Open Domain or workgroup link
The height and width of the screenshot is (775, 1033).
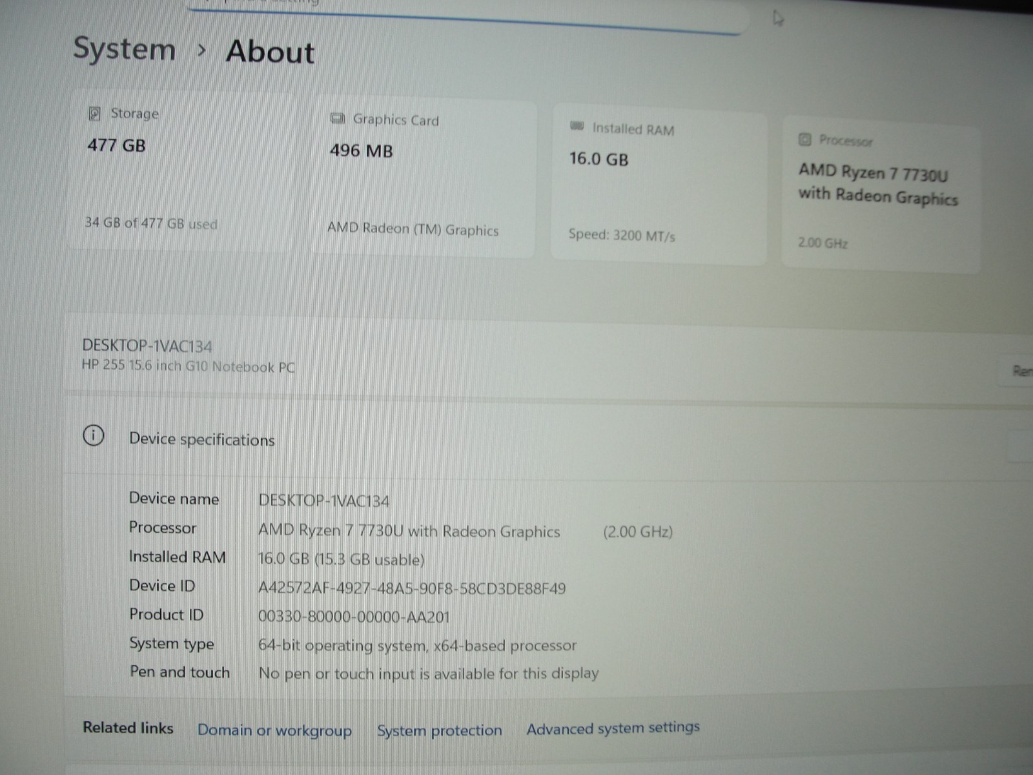coord(274,730)
